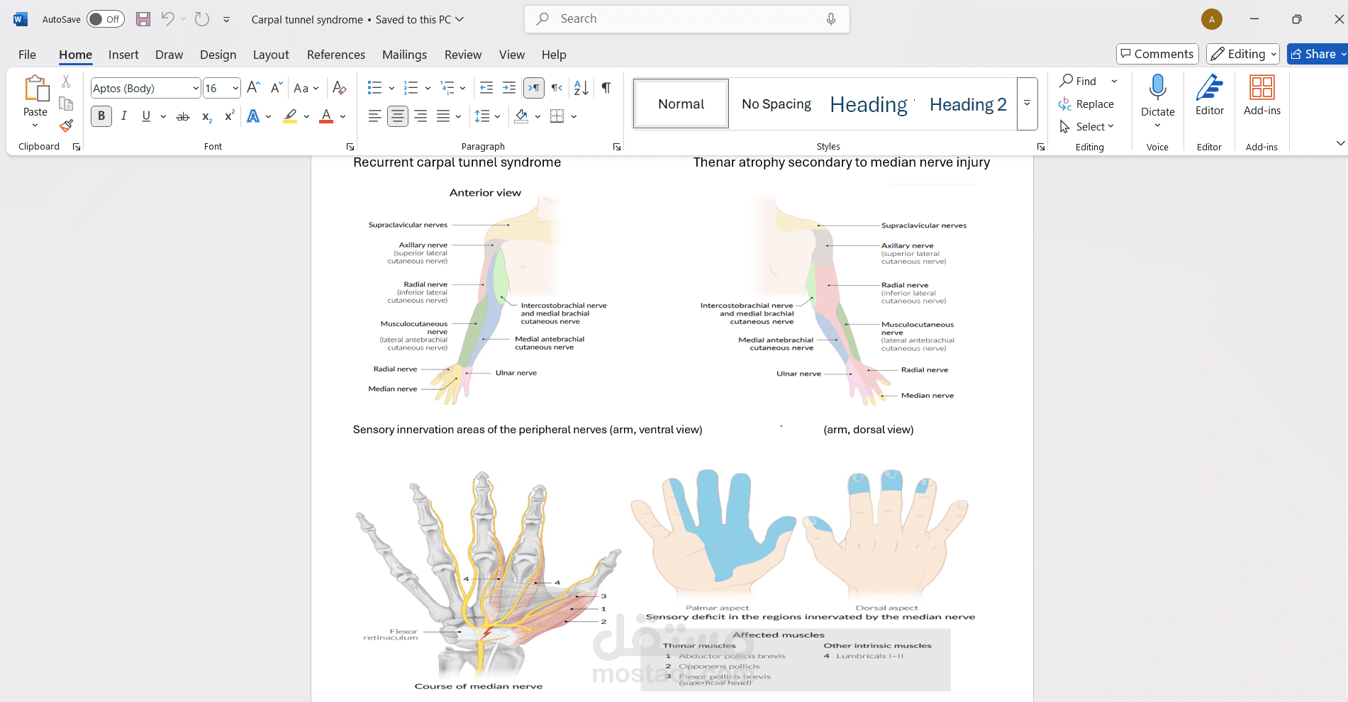Toggle right-to-left text direction

(557, 88)
